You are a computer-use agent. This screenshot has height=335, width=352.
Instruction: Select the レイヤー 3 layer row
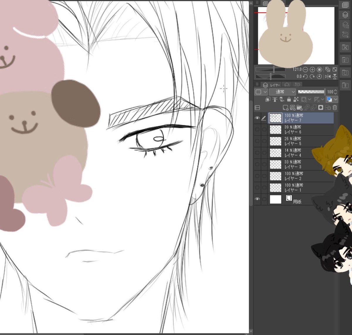pos(301,164)
